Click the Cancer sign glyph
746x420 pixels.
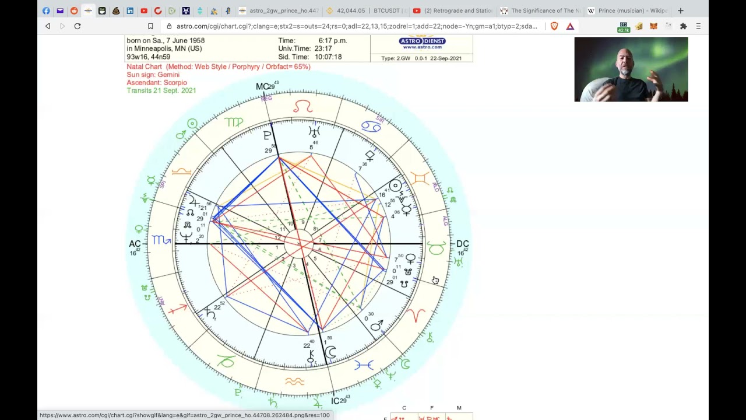(371, 126)
